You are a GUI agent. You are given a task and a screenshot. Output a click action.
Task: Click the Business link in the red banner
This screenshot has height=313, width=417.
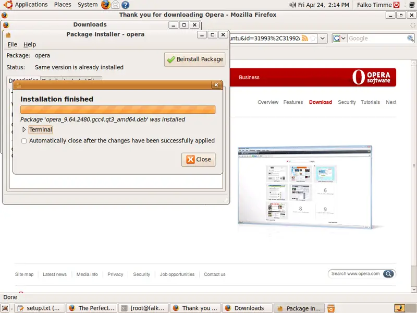click(x=249, y=77)
